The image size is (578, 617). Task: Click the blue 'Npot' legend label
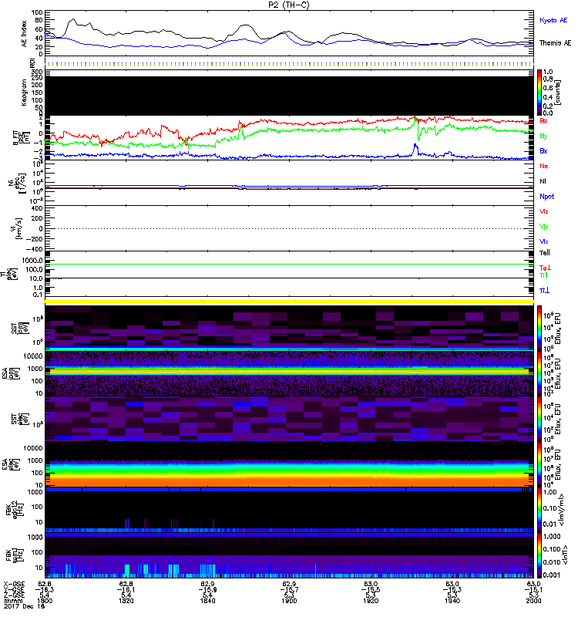pyautogui.click(x=546, y=197)
